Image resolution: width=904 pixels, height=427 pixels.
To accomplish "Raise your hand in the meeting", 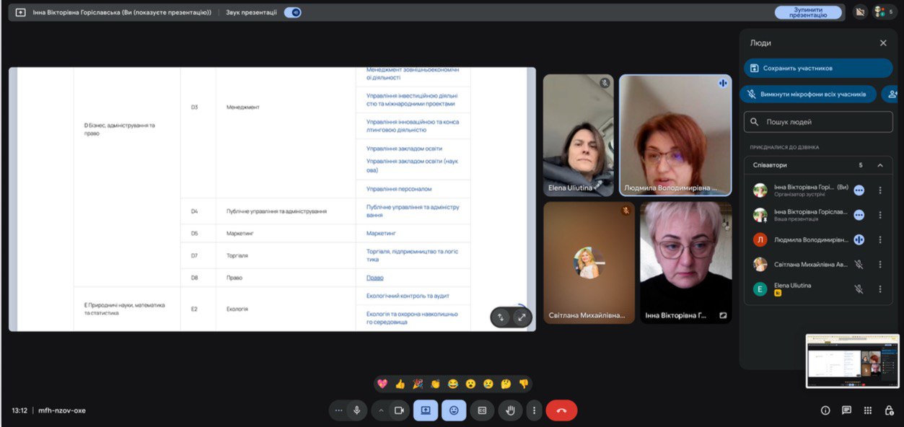I will click(510, 410).
